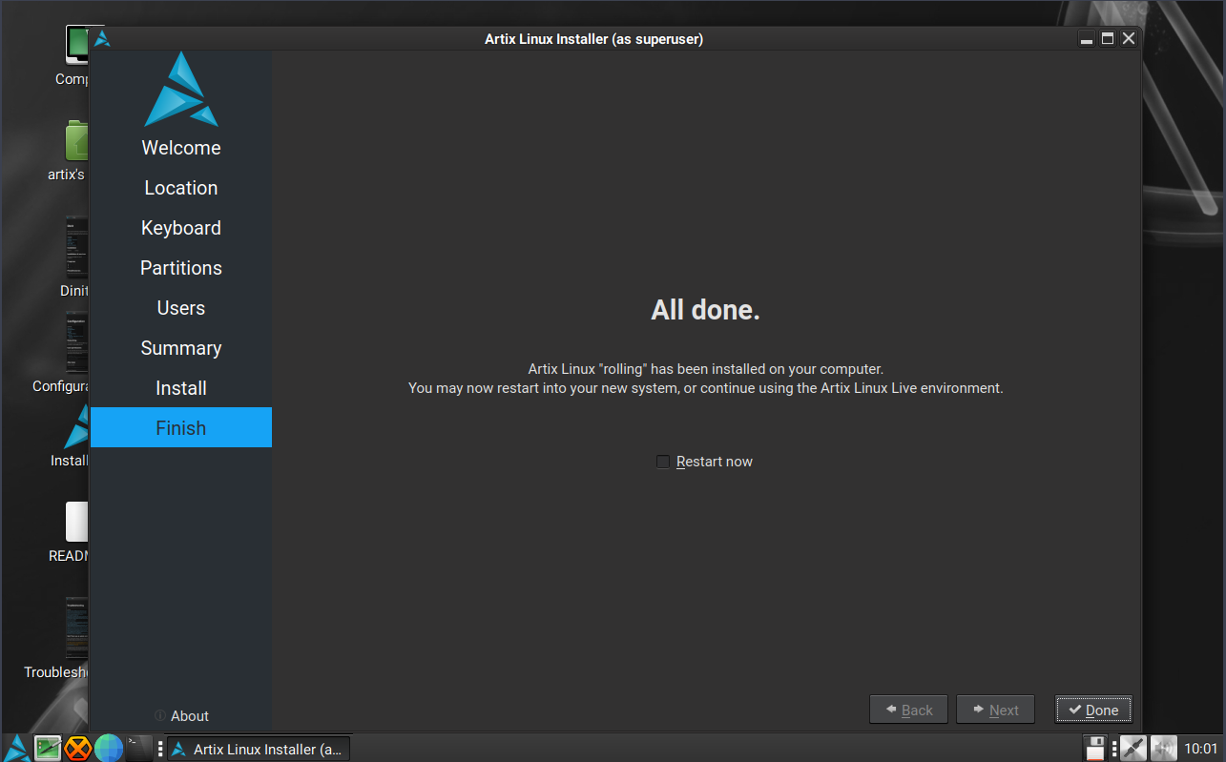The image size is (1226, 762).
Task: Open the network connection tray icon
Action: (1132, 749)
